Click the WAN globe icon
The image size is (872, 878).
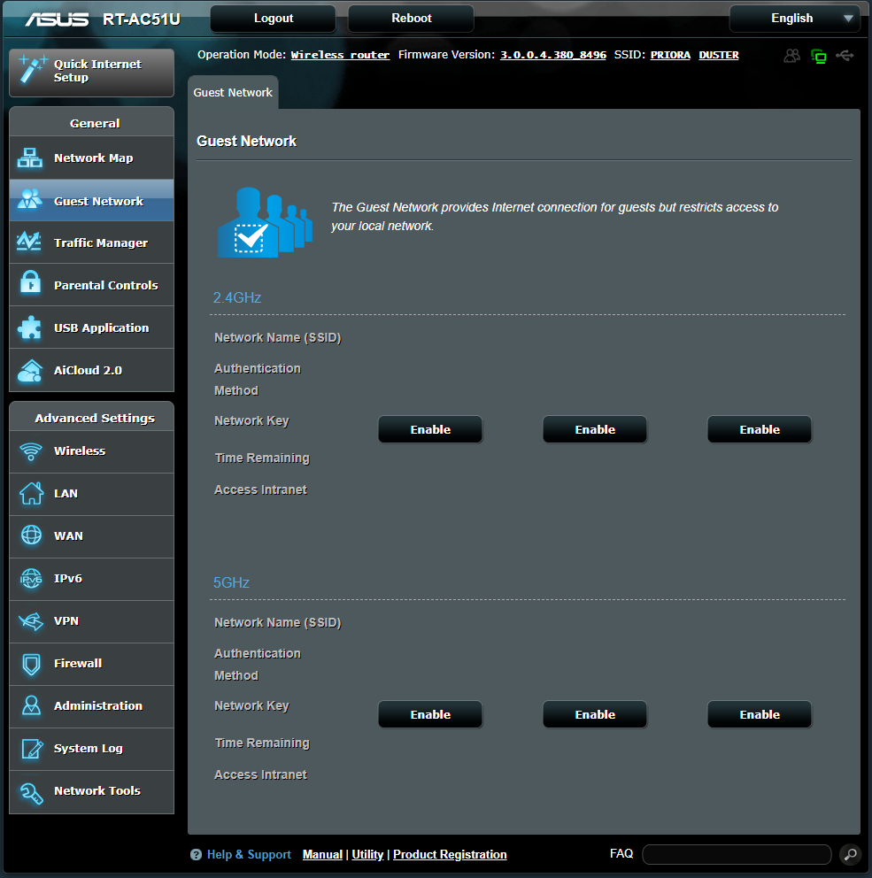(x=31, y=535)
